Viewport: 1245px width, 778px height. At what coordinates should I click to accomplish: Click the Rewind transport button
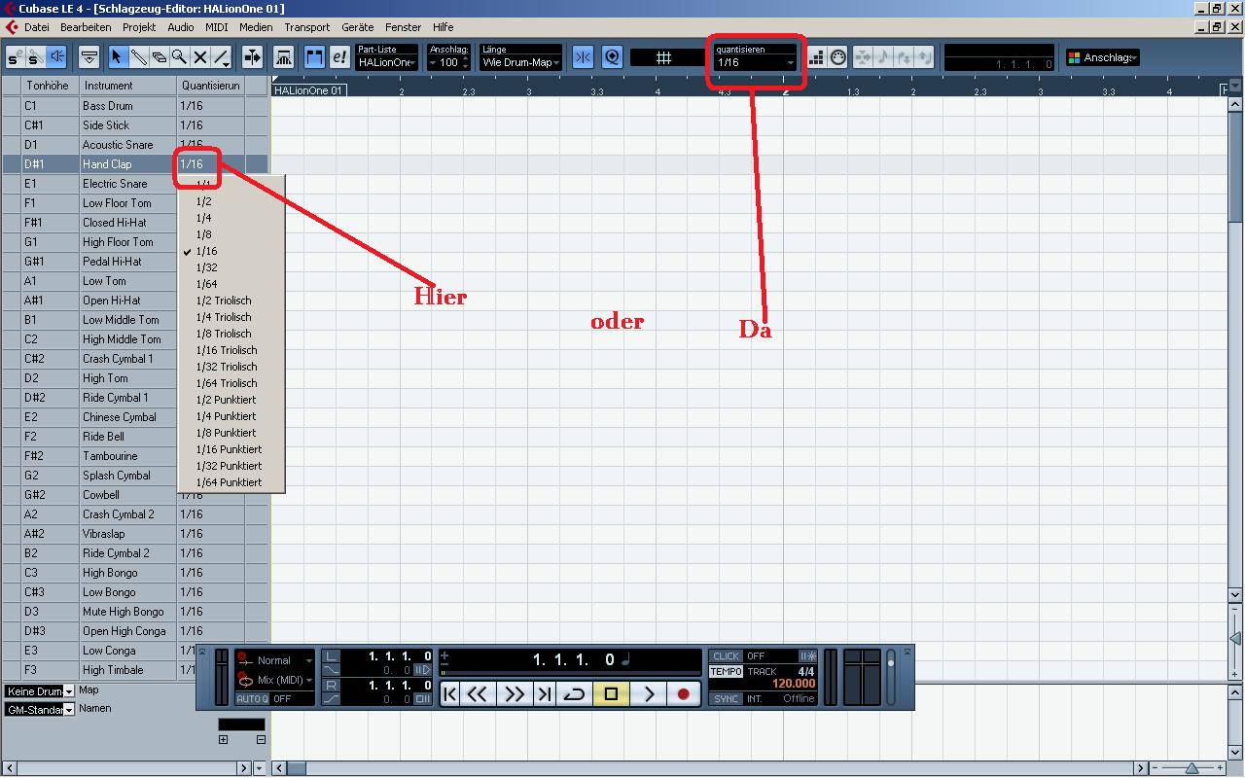[x=479, y=693]
